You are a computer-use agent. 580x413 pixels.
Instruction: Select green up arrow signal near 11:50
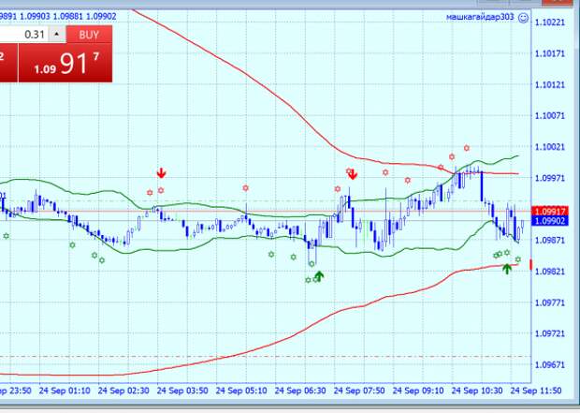click(507, 269)
